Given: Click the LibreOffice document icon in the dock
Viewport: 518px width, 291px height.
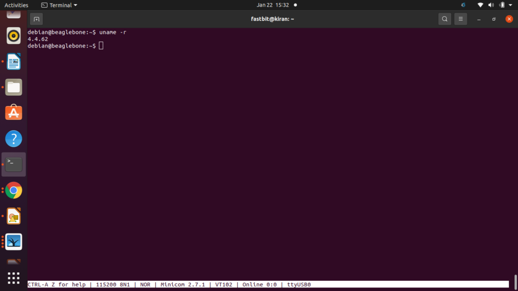Looking at the screenshot, I should pyautogui.click(x=13, y=62).
